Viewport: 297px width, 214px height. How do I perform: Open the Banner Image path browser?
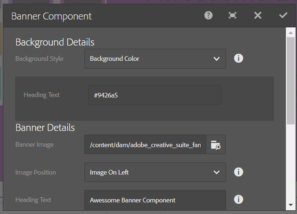pos(216,145)
